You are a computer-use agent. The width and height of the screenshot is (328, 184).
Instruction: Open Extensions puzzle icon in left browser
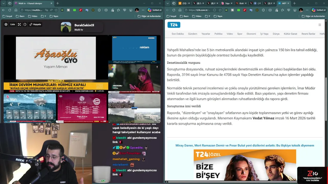(99, 10)
